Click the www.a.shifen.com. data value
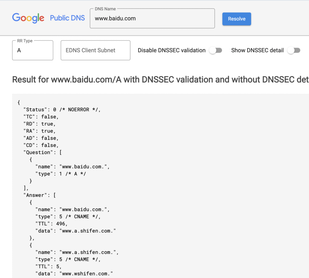This screenshot has width=309, height=278. pyautogui.click(x=88, y=231)
